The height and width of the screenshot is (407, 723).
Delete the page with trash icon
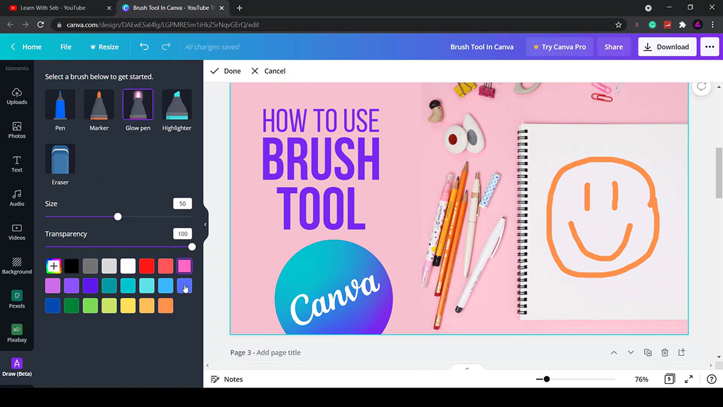(x=665, y=352)
